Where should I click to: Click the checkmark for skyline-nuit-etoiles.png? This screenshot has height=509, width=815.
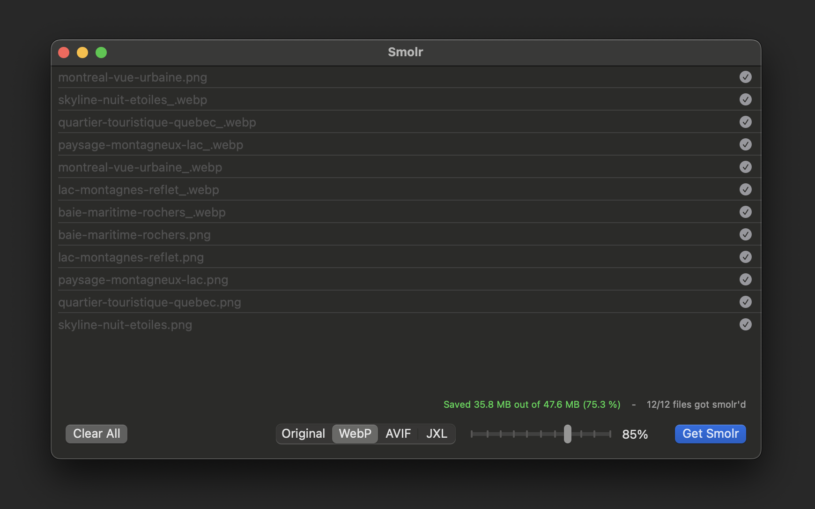pos(746,324)
